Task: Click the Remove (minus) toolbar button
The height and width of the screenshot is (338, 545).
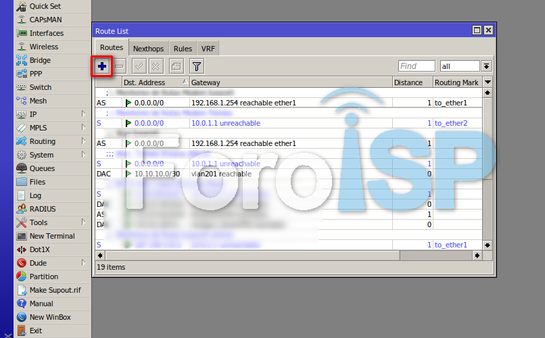Action: (119, 66)
